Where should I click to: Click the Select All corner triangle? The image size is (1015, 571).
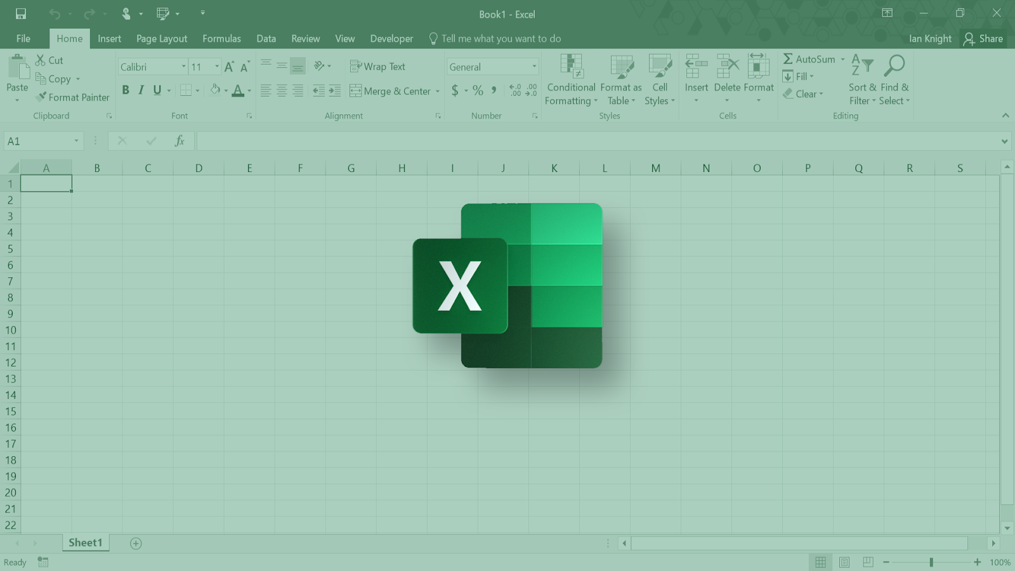click(13, 168)
